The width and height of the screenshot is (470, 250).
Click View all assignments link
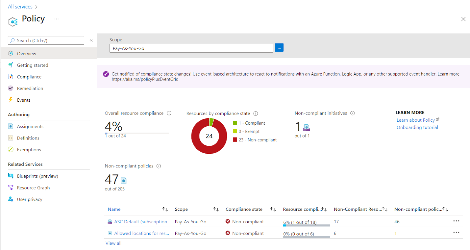point(113,243)
